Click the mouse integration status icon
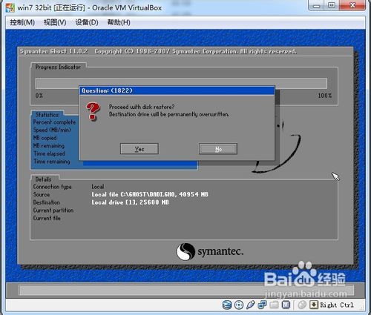The height and width of the screenshot is (315, 371). (x=302, y=305)
